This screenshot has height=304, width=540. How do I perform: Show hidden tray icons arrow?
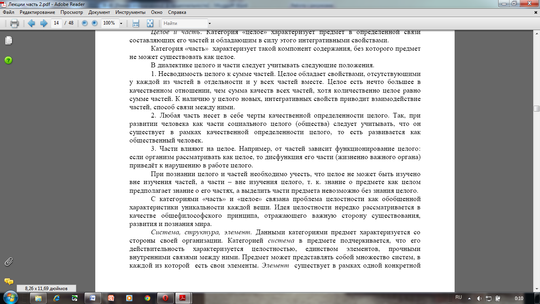point(469,298)
